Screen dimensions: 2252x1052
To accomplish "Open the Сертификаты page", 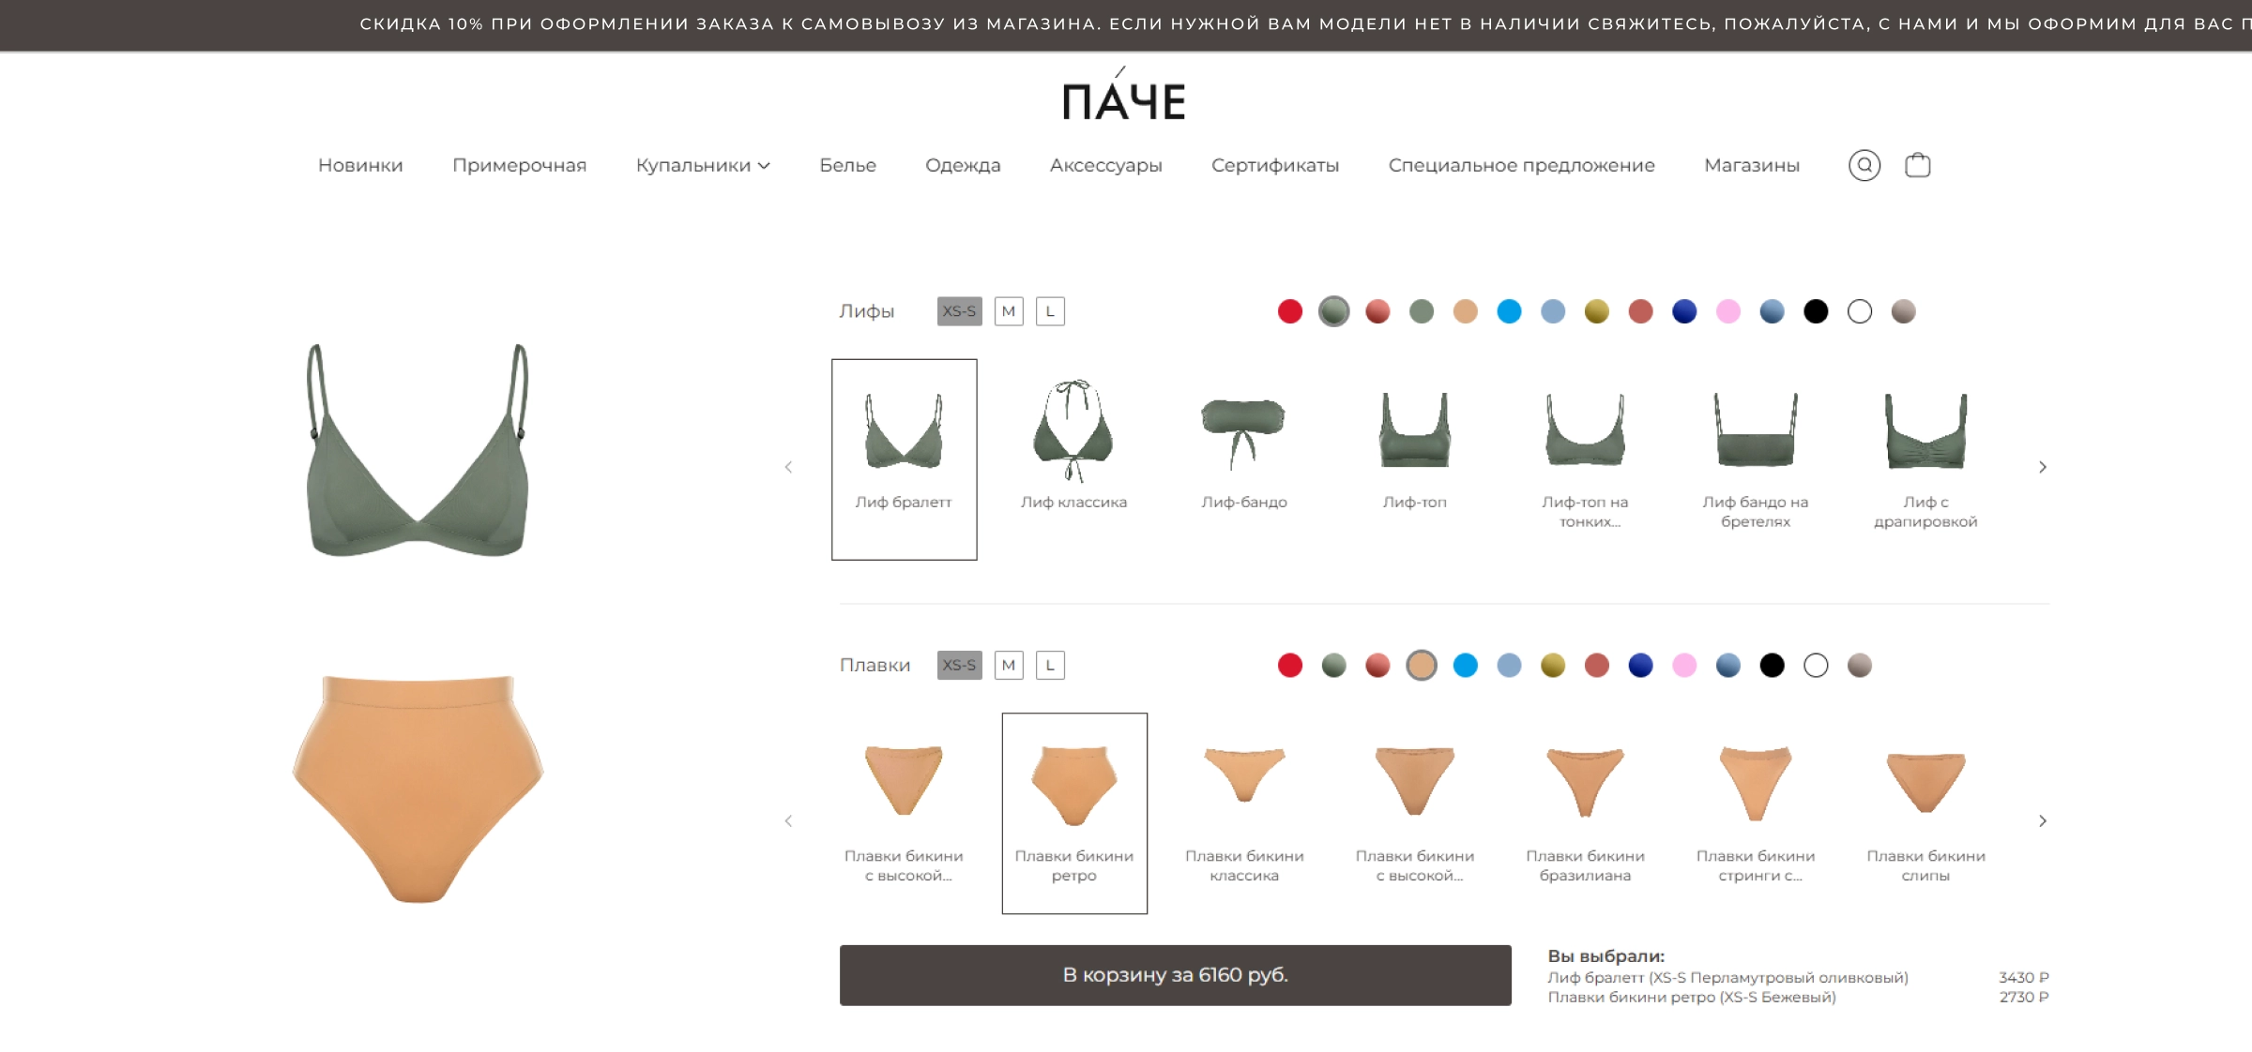I will click(1274, 165).
